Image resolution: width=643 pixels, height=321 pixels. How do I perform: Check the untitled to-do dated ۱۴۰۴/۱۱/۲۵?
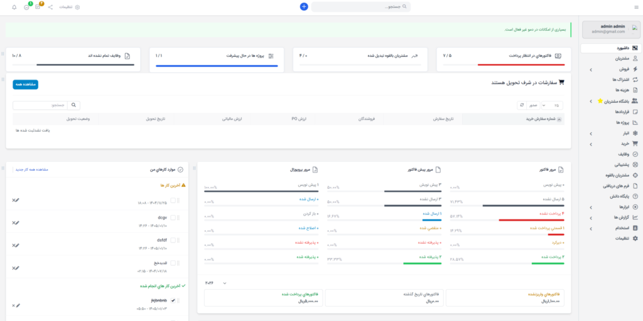[x=173, y=200]
